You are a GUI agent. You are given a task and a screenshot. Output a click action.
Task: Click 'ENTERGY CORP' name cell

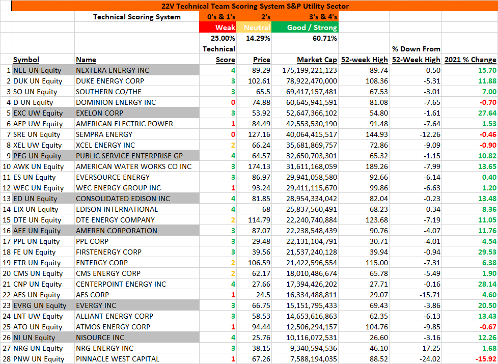click(x=137, y=263)
